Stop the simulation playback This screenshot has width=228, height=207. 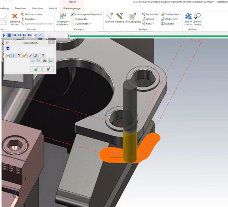[x=9, y=35]
